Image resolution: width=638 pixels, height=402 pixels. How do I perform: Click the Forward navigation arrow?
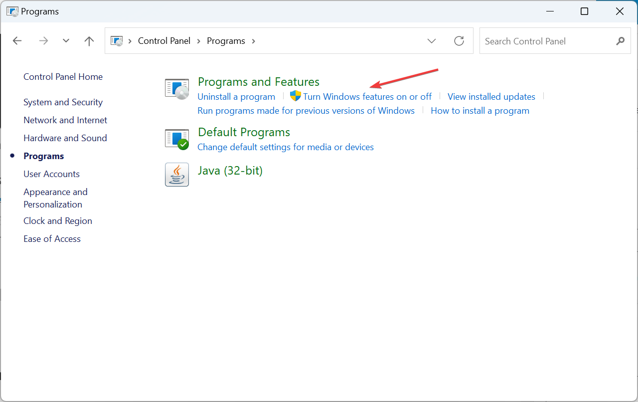click(43, 40)
